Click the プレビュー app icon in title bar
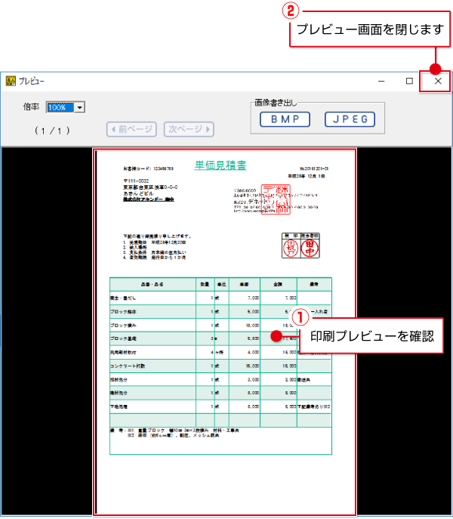The image size is (453, 519). [x=11, y=81]
